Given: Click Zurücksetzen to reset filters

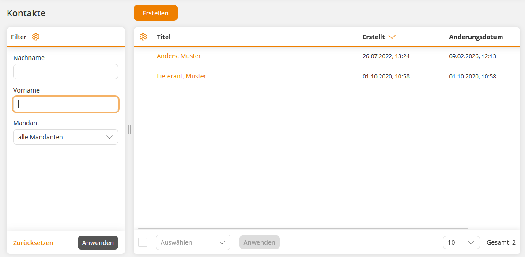Looking at the screenshot, I should pyautogui.click(x=33, y=243).
